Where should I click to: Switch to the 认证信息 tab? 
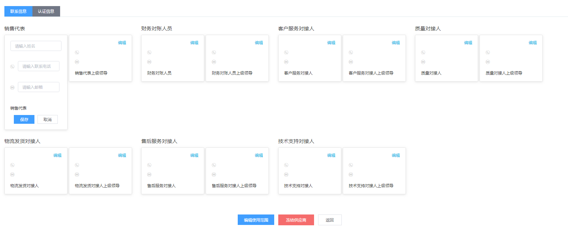[46, 11]
